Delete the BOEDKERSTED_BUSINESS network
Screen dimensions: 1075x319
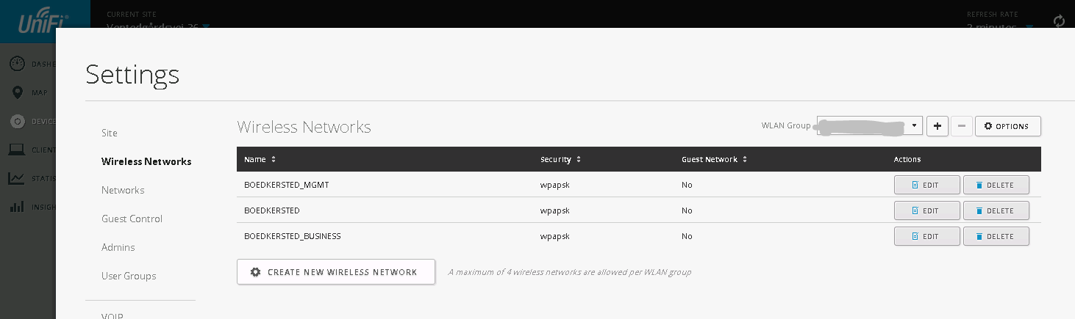pos(996,236)
